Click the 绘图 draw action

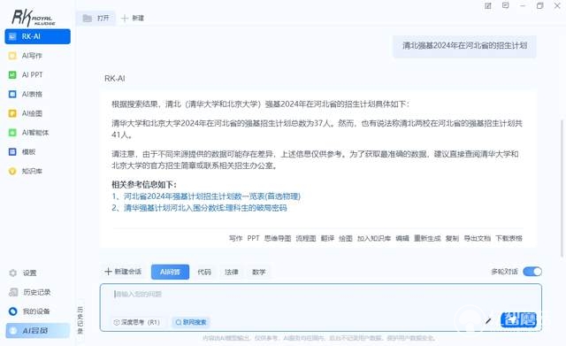(x=346, y=238)
